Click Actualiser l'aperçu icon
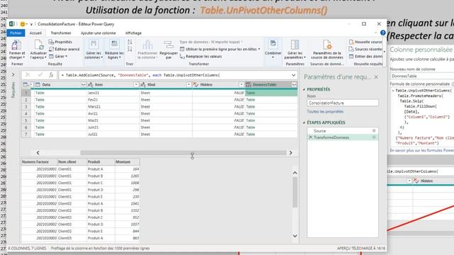 (x=39, y=45)
